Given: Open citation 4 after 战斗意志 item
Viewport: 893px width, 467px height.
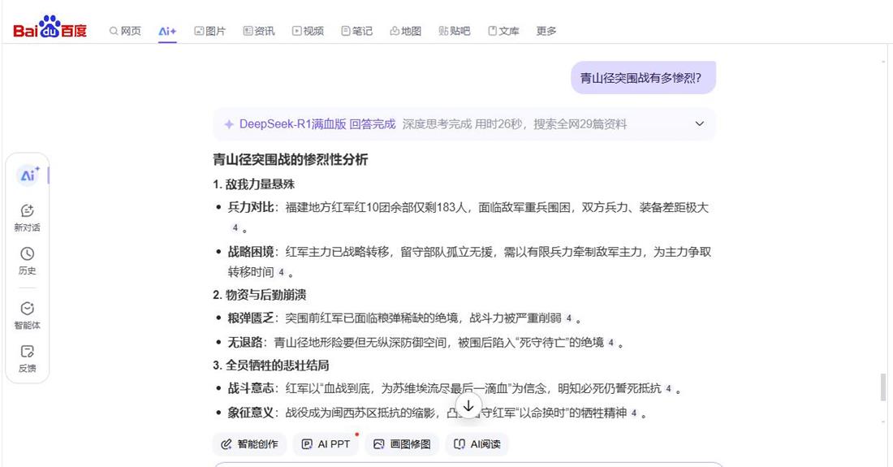Looking at the screenshot, I should click(x=669, y=389).
